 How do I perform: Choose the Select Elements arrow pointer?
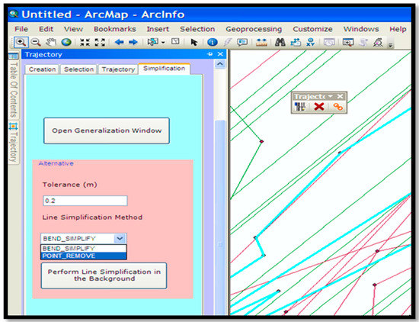coord(194,42)
